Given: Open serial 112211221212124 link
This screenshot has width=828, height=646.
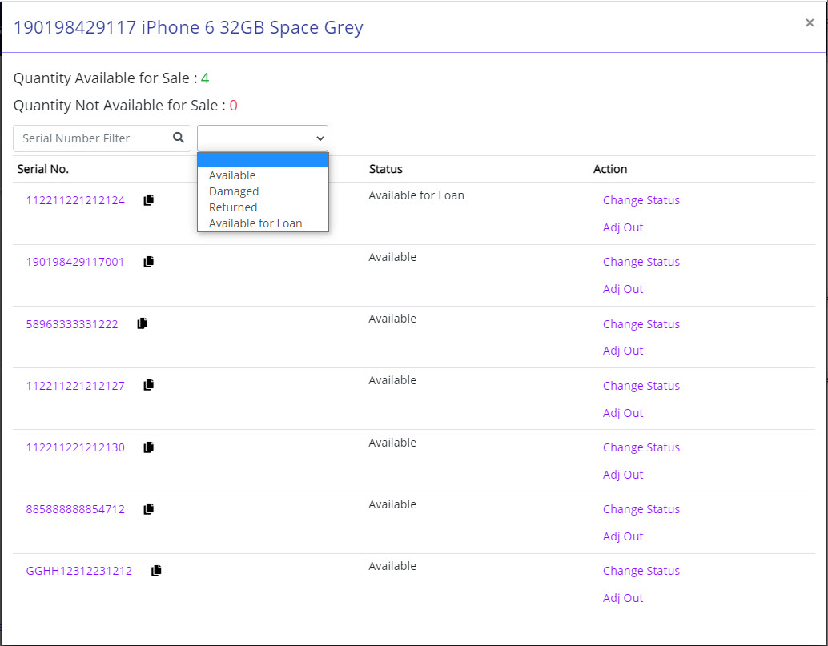Looking at the screenshot, I should (x=75, y=200).
